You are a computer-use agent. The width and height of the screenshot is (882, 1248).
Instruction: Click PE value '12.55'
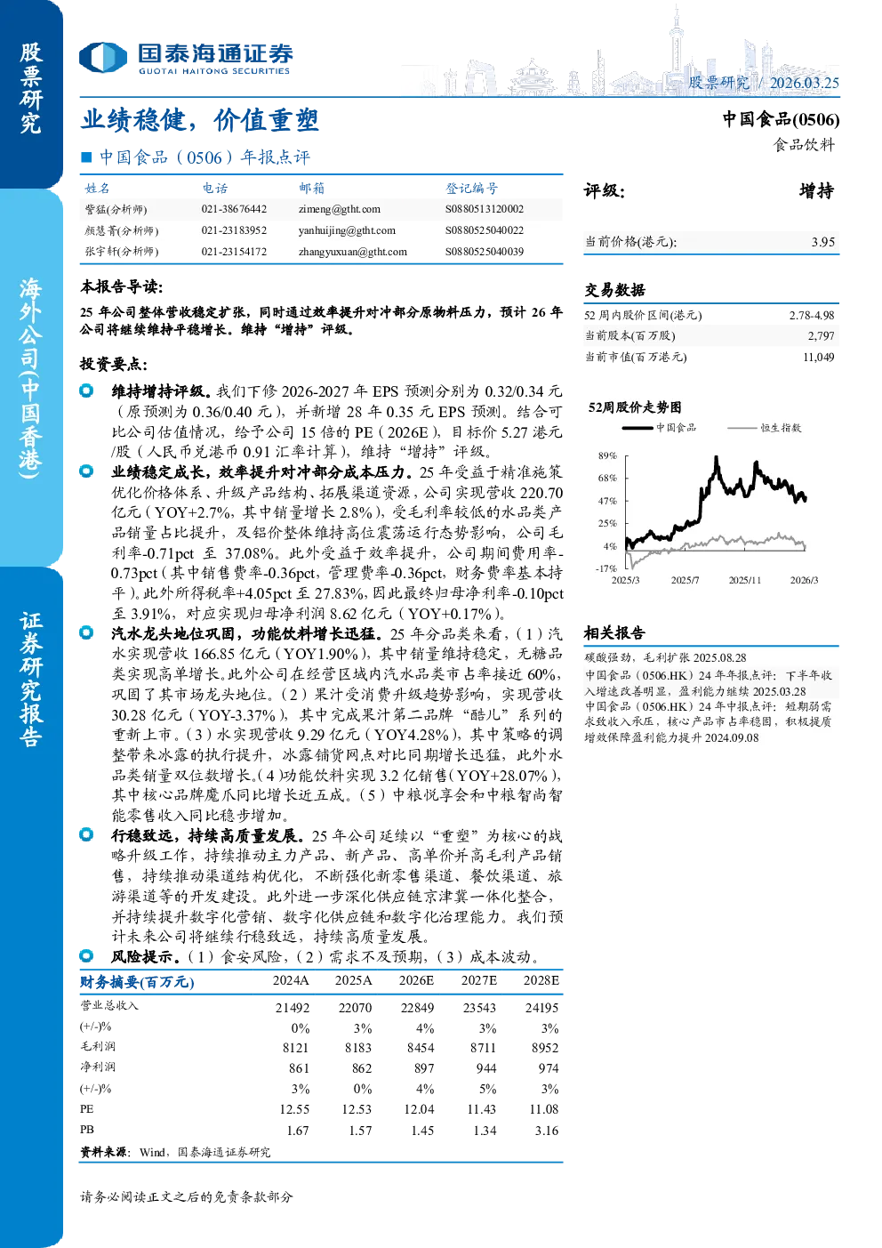(294, 1110)
